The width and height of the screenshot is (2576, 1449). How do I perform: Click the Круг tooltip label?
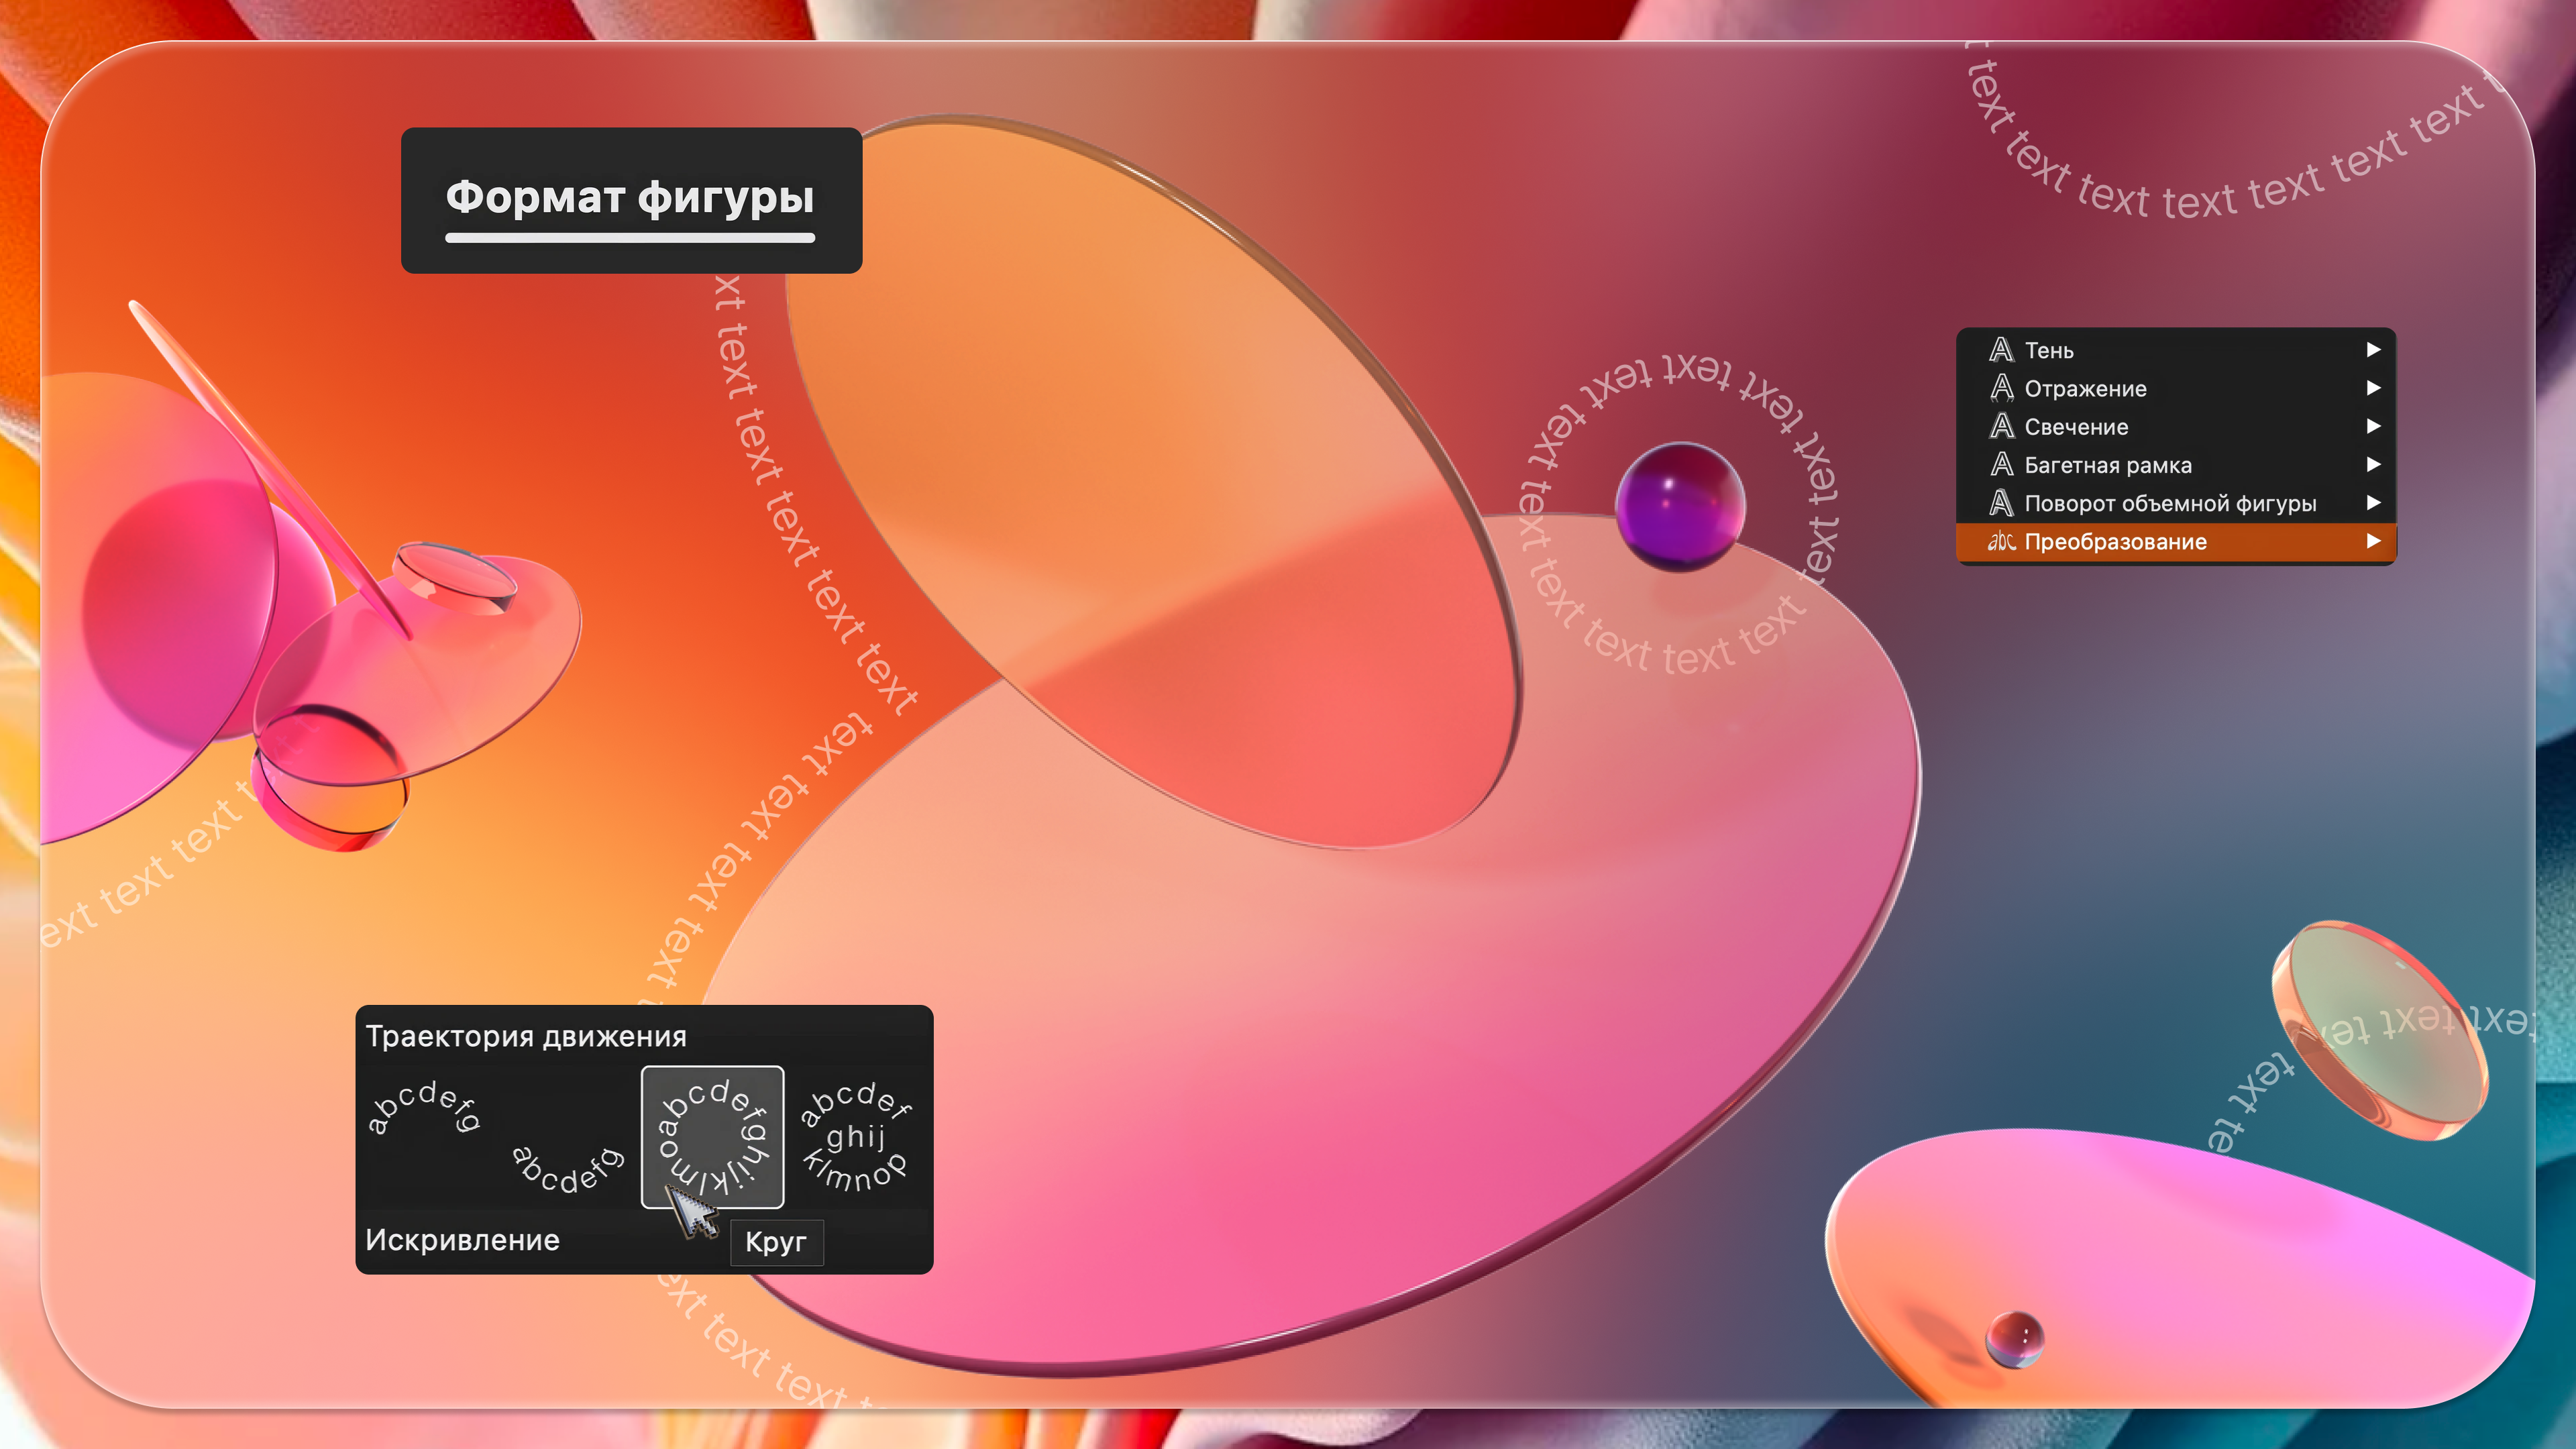[x=776, y=1242]
